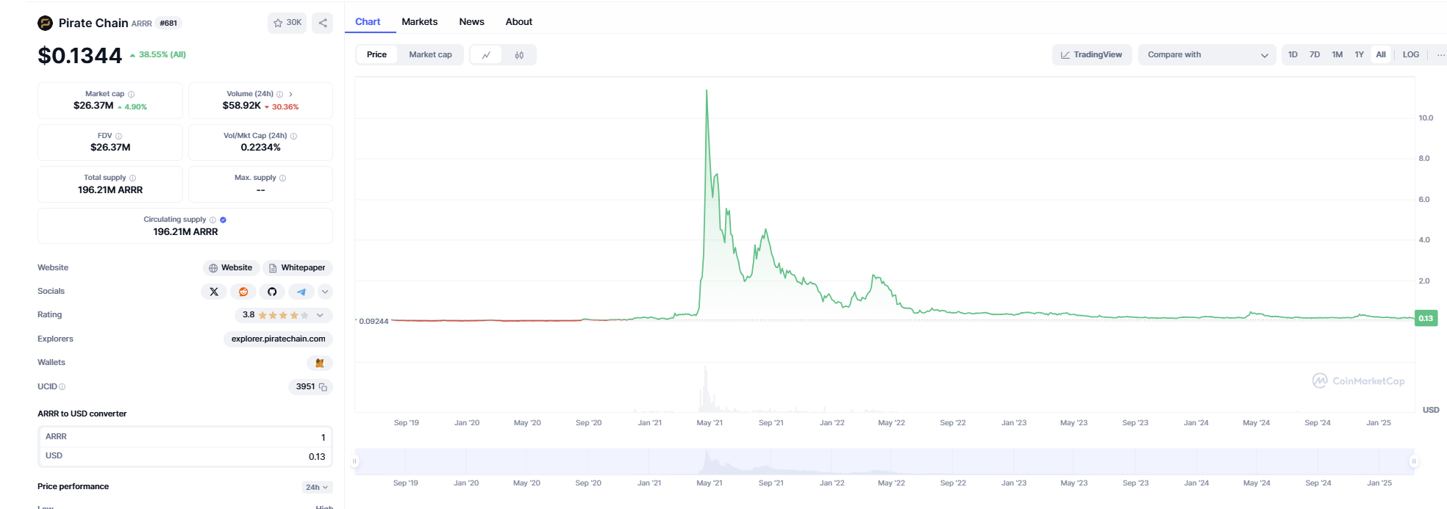Open the GitHub social link
Image resolution: width=1447 pixels, height=509 pixels.
(x=272, y=292)
